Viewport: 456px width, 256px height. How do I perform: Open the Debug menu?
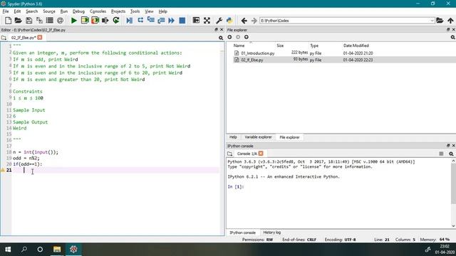click(78, 11)
